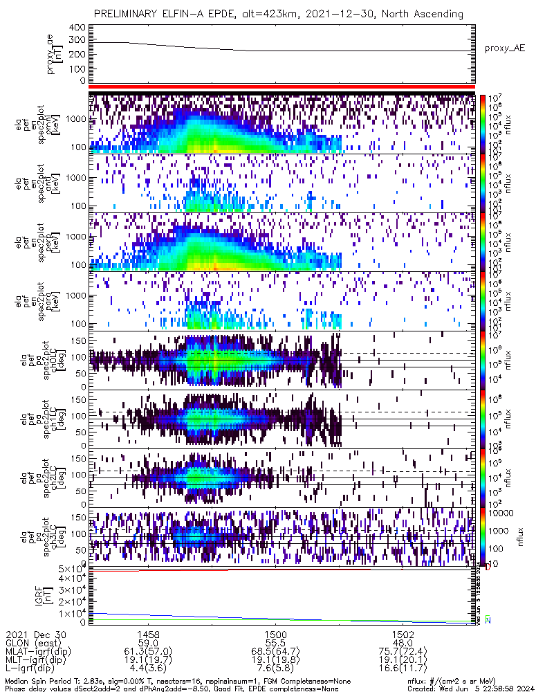This screenshot has width=536, height=692.
Task: Open the ch3LC pitch-angle spectrogram panel
Action: click(x=282, y=537)
